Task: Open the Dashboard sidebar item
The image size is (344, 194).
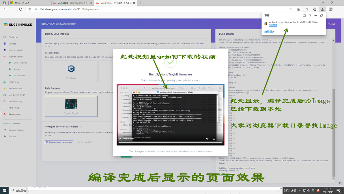Action: [14, 37]
